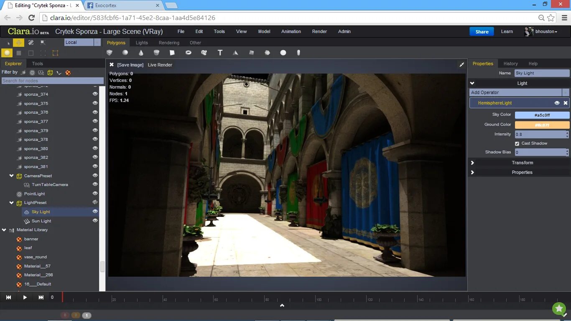Switch to the Lights tab
Viewport: 571px width, 321px height.
point(142,43)
